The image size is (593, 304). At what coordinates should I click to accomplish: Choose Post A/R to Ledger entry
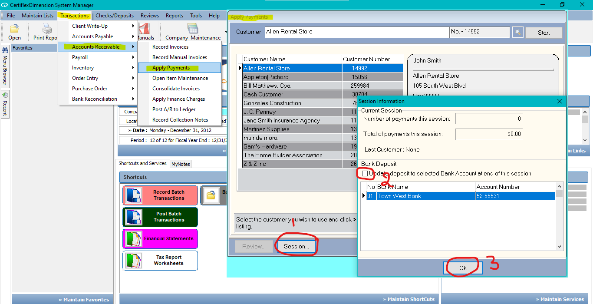tap(179, 109)
